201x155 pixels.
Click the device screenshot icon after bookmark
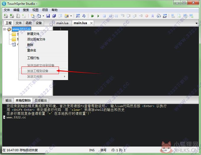(x=159, y=16)
